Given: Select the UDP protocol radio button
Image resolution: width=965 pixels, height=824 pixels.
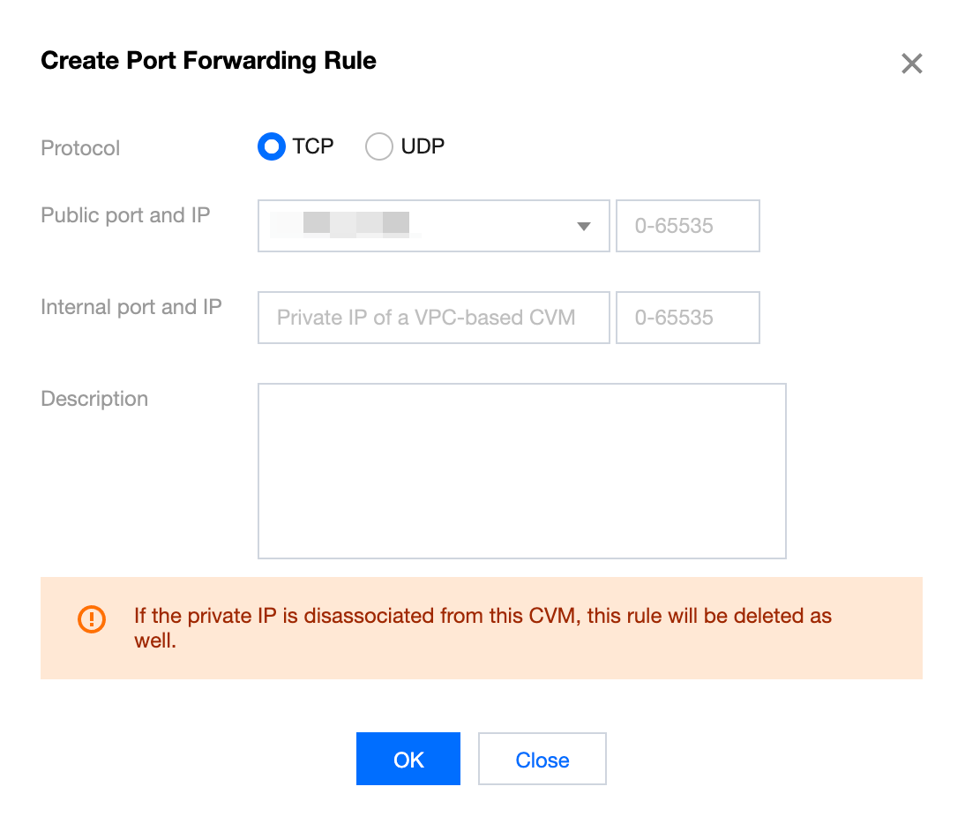Looking at the screenshot, I should [379, 146].
